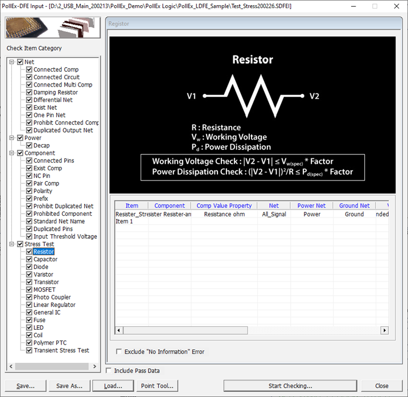Uncheck the Damping Resistor checkbox
The image size is (408, 397).
click(29, 92)
